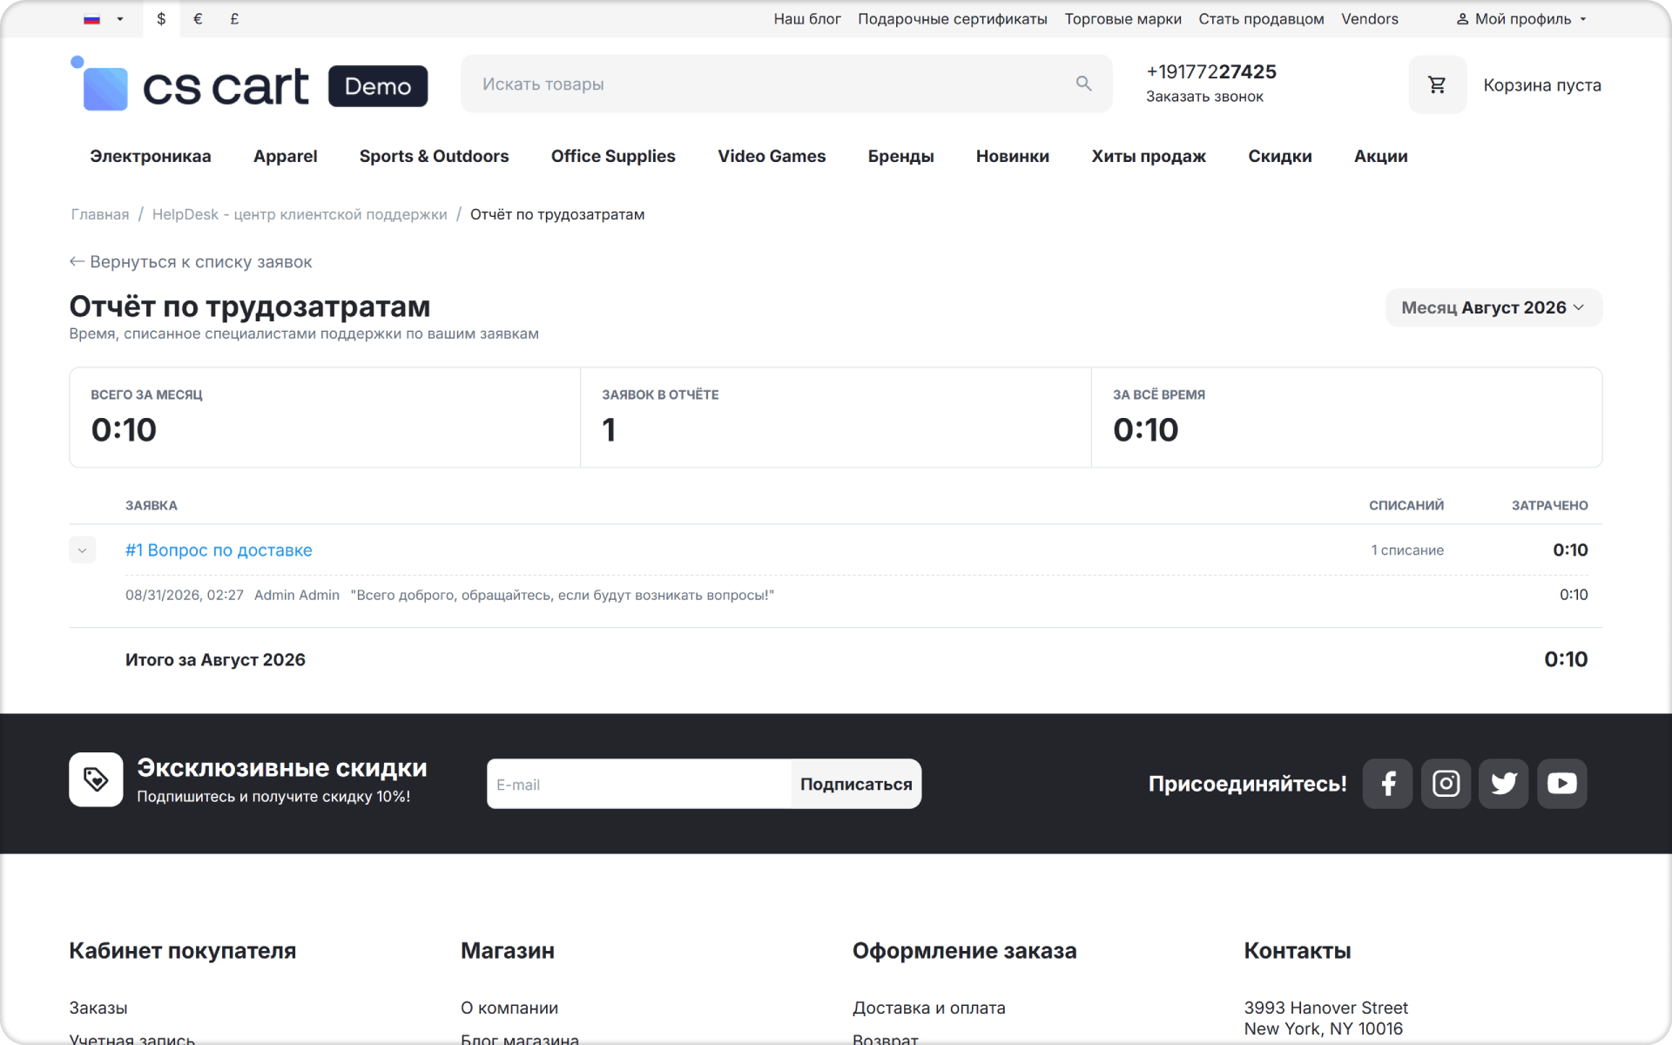The image size is (1672, 1045).
Task: Open the Акции menu item
Action: point(1380,156)
